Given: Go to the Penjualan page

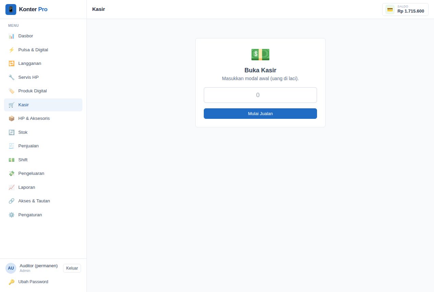Looking at the screenshot, I should (x=43, y=146).
